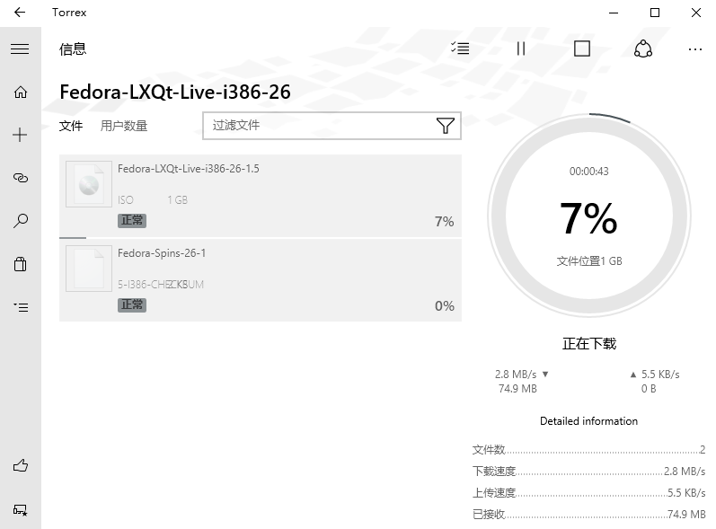Select the Fedora-LXQt-Live-i386-26-1.5 ISO file
This screenshot has height=529, width=716.
point(260,195)
